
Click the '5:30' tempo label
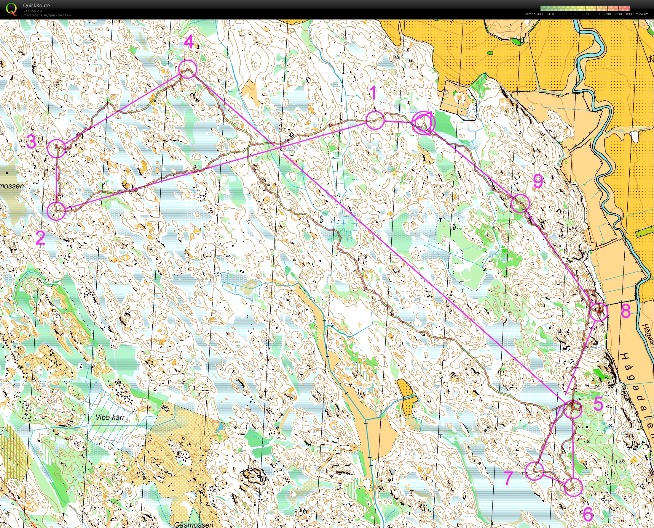(574, 14)
